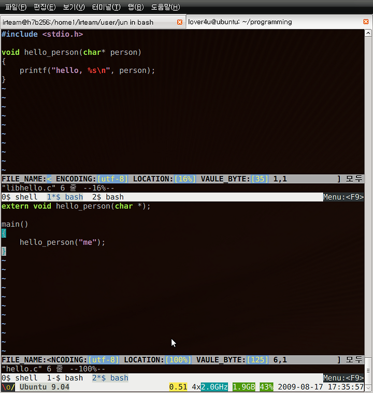This screenshot has height=393, width=373.
Task: Click LOCATION [100%] in lower status line
Action: [178, 360]
